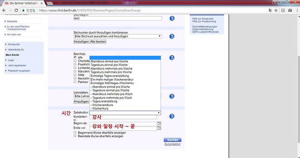This screenshot has height=158, width=300.
Task: Open the Login sidebar link
Action: 11,60
